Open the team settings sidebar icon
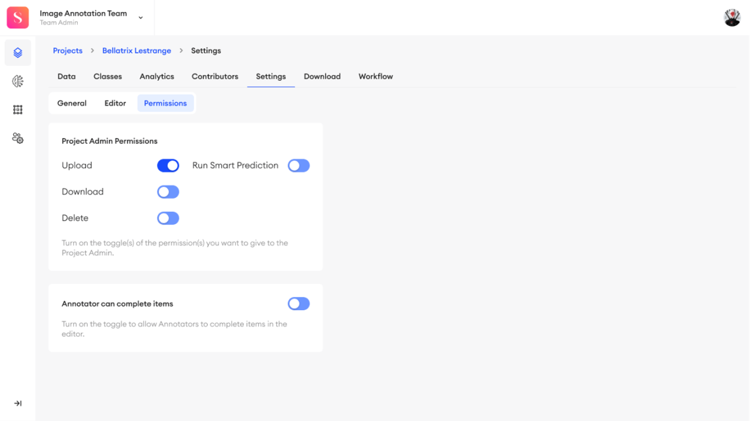This screenshot has width=750, height=421. tap(18, 139)
